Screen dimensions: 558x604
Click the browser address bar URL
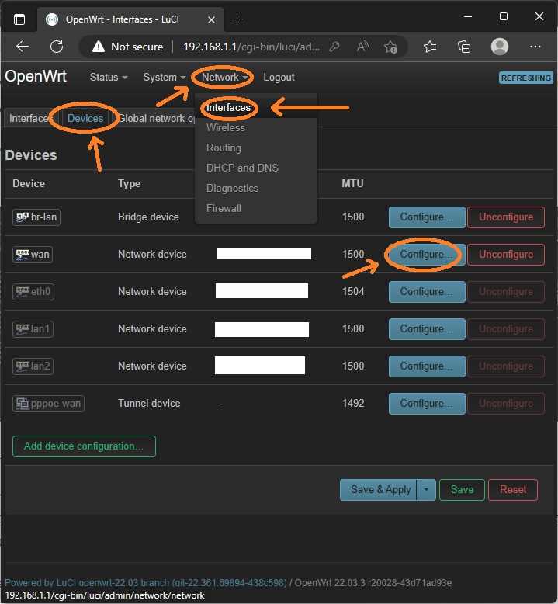(251, 47)
